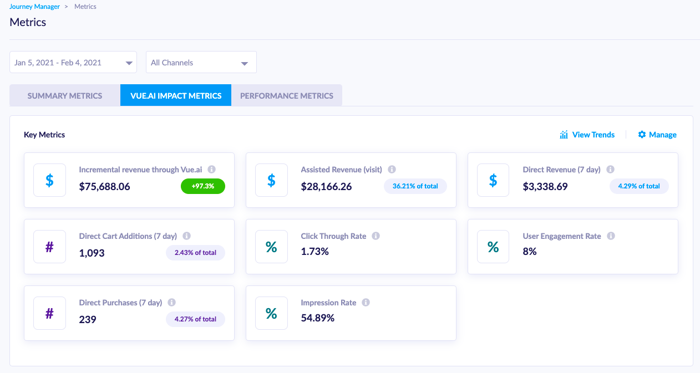
Task: Click the hash icon for Direct Cart Additions
Action: coord(49,247)
